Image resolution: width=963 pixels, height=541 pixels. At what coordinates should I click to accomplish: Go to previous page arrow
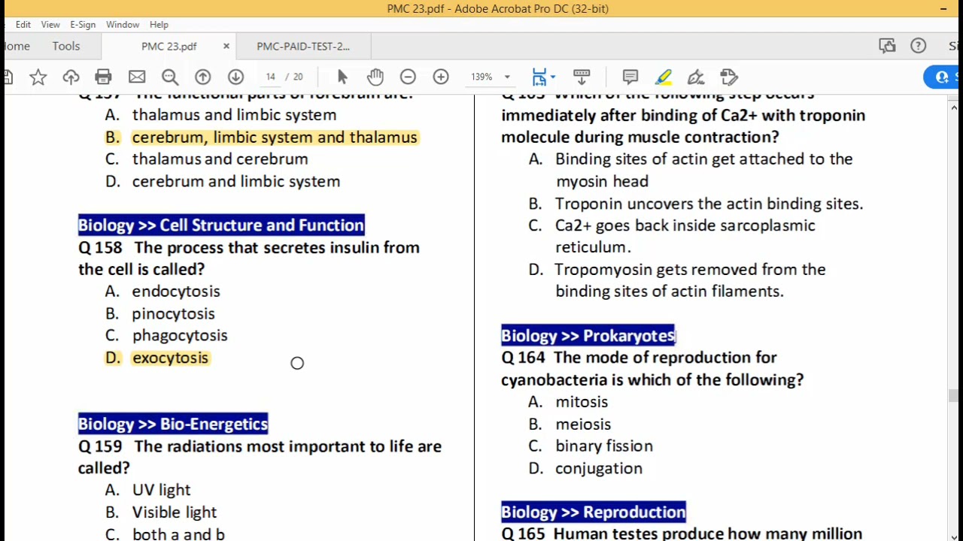203,77
